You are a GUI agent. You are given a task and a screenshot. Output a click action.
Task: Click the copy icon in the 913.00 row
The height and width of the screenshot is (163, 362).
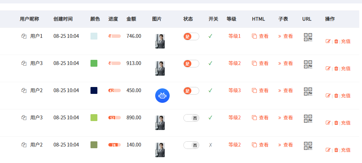coord(24,63)
